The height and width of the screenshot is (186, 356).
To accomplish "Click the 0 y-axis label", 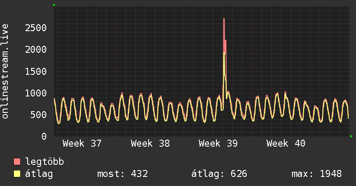I will point(44,136).
